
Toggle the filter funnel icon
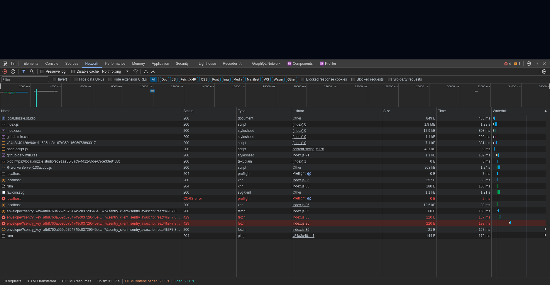pos(24,71)
